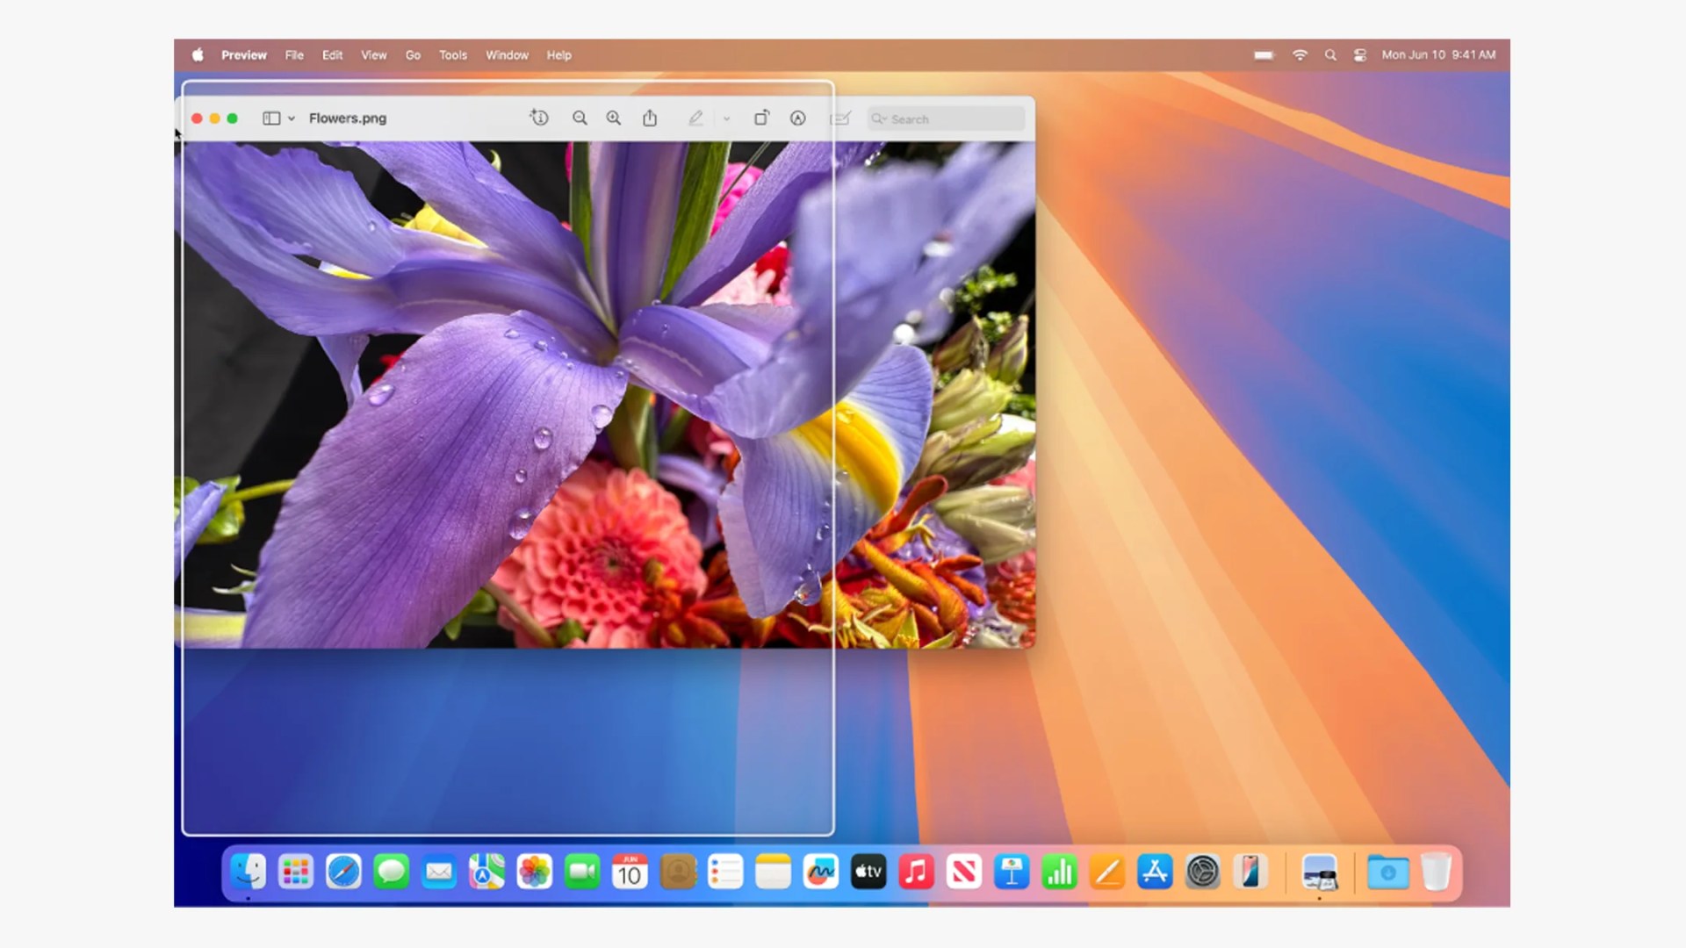Screen dimensions: 1686x948
Task: Open Finder from the Dock
Action: pyautogui.click(x=249, y=872)
